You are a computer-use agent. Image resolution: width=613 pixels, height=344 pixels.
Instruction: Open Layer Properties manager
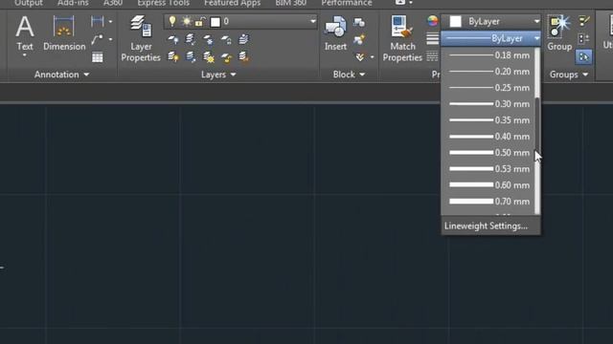coord(141,38)
